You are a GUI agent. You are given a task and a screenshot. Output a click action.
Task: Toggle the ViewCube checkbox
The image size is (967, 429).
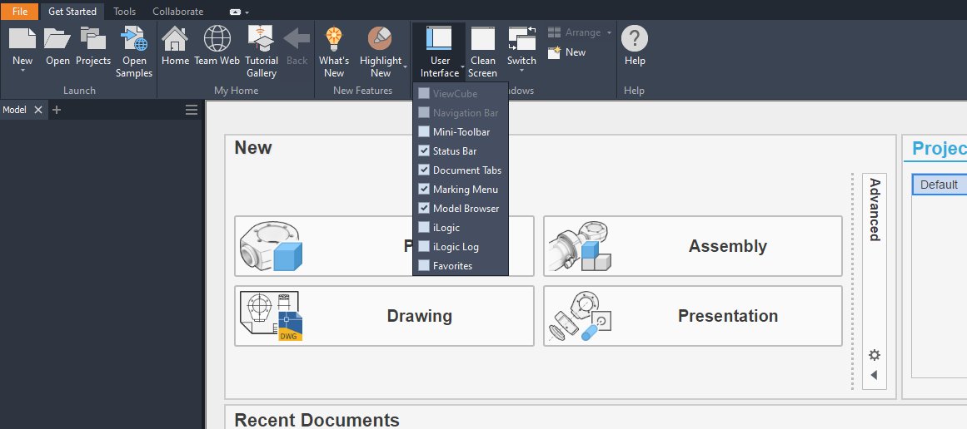424,94
